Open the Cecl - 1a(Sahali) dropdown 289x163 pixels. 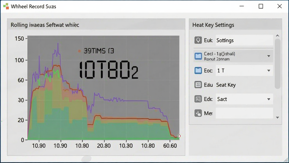(x=269, y=56)
